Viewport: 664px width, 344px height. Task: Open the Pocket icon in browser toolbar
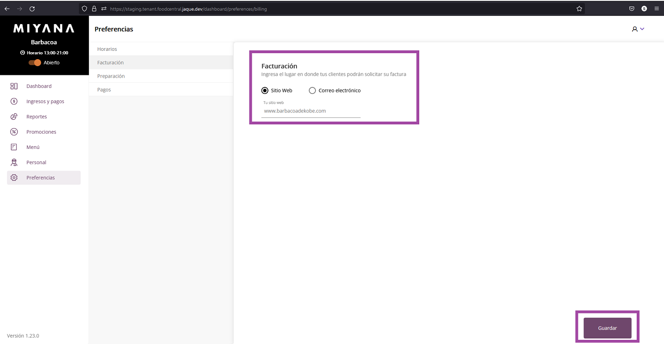(x=632, y=9)
